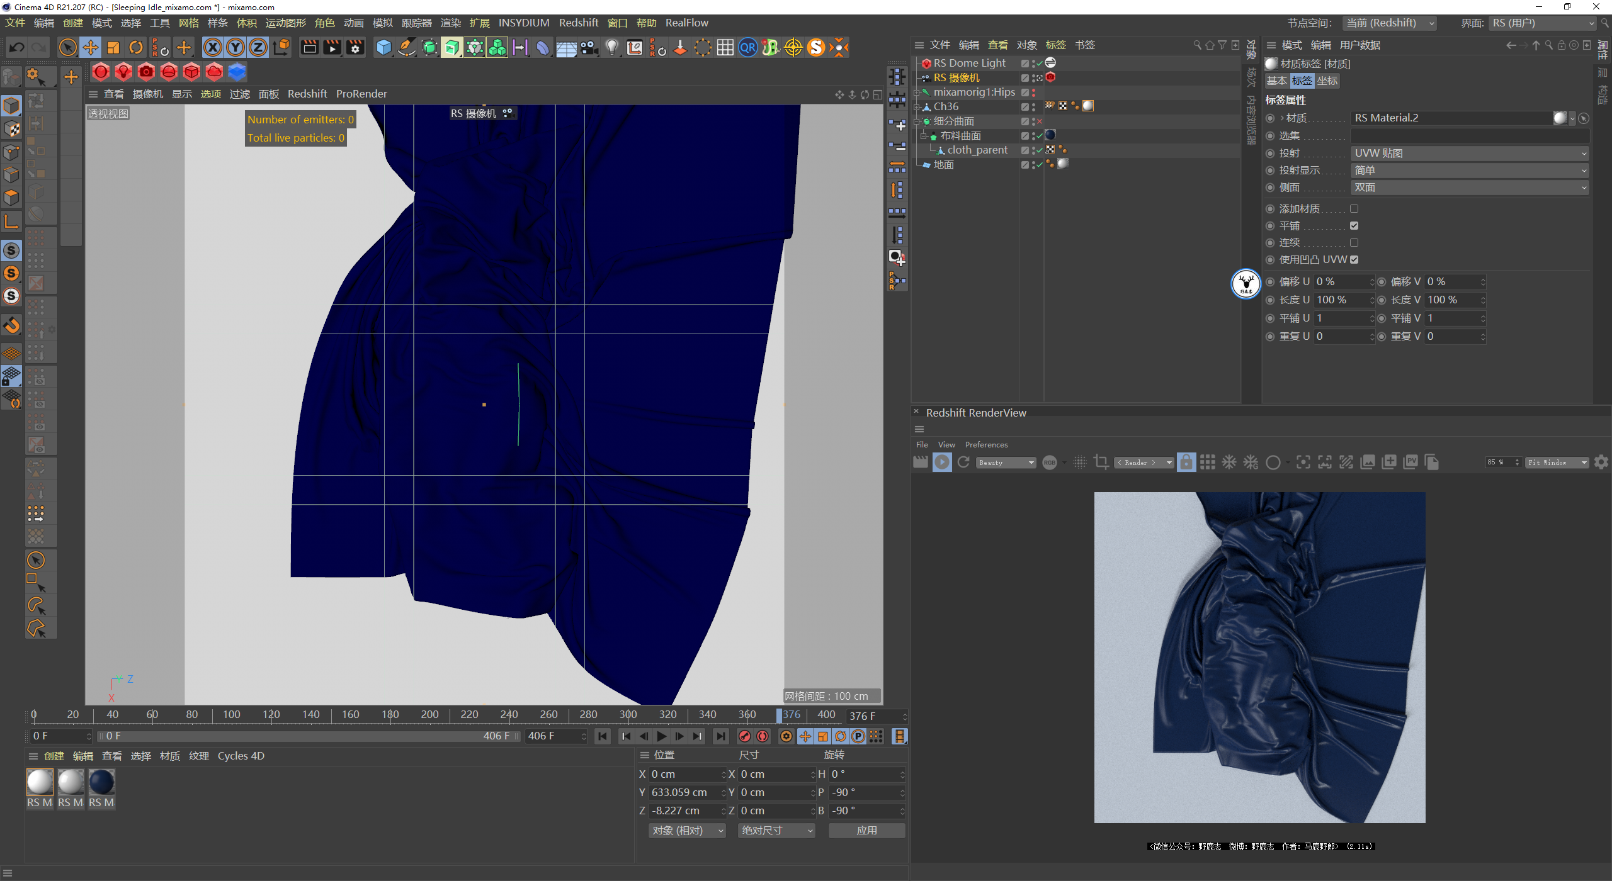The width and height of the screenshot is (1612, 881).
Task: Click the Render to Picture Viewer clapperboard icon
Action: (x=332, y=47)
